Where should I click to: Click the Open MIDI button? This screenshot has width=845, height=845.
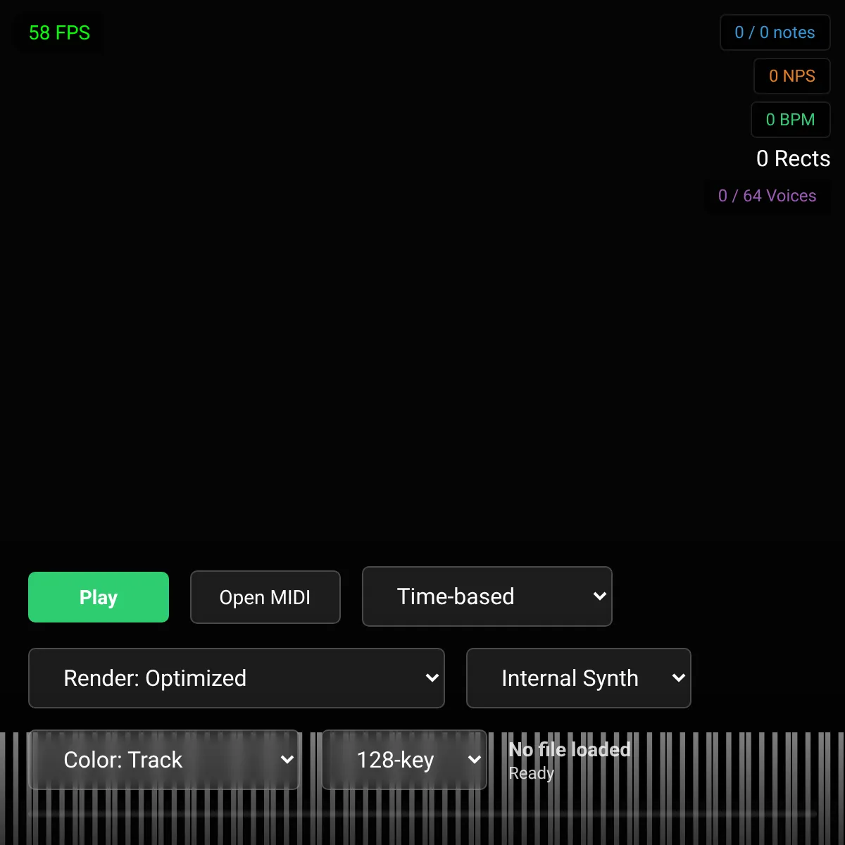point(265,597)
